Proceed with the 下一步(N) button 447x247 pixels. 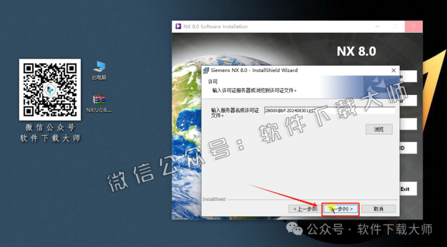(x=340, y=209)
